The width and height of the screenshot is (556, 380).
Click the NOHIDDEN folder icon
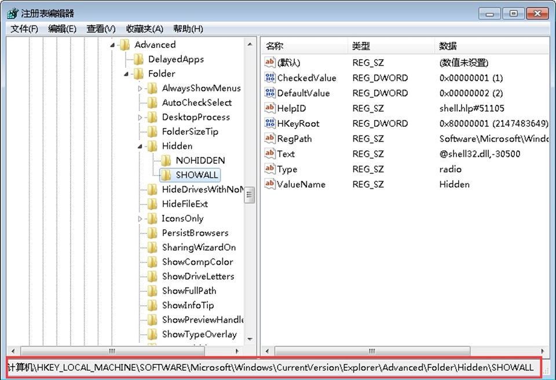(x=166, y=160)
